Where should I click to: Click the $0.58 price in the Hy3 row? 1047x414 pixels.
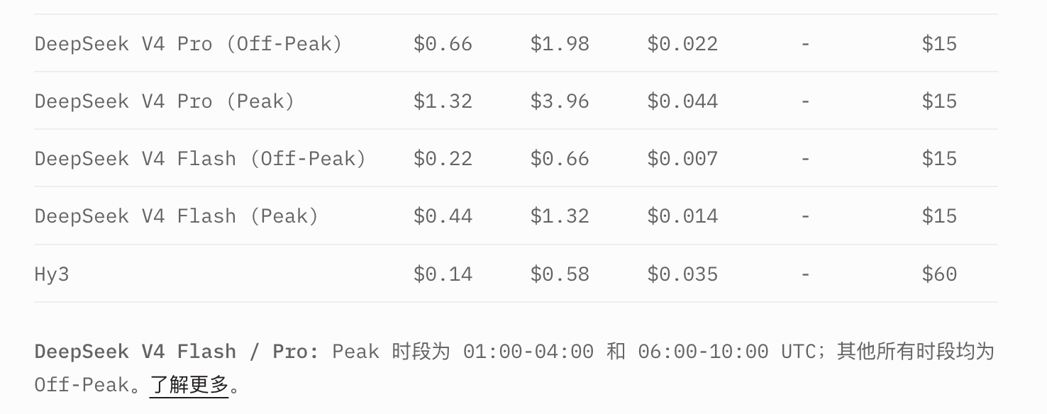tap(560, 274)
